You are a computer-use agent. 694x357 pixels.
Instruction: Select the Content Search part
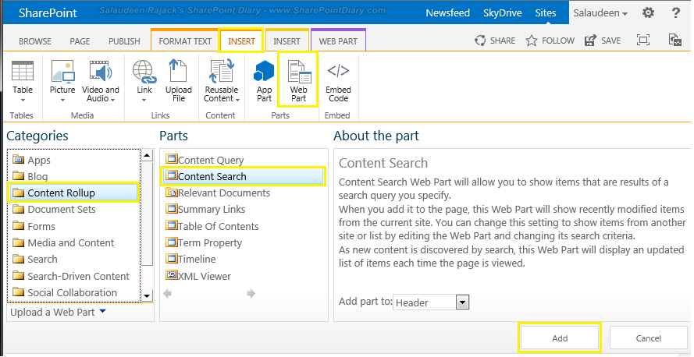(x=244, y=176)
